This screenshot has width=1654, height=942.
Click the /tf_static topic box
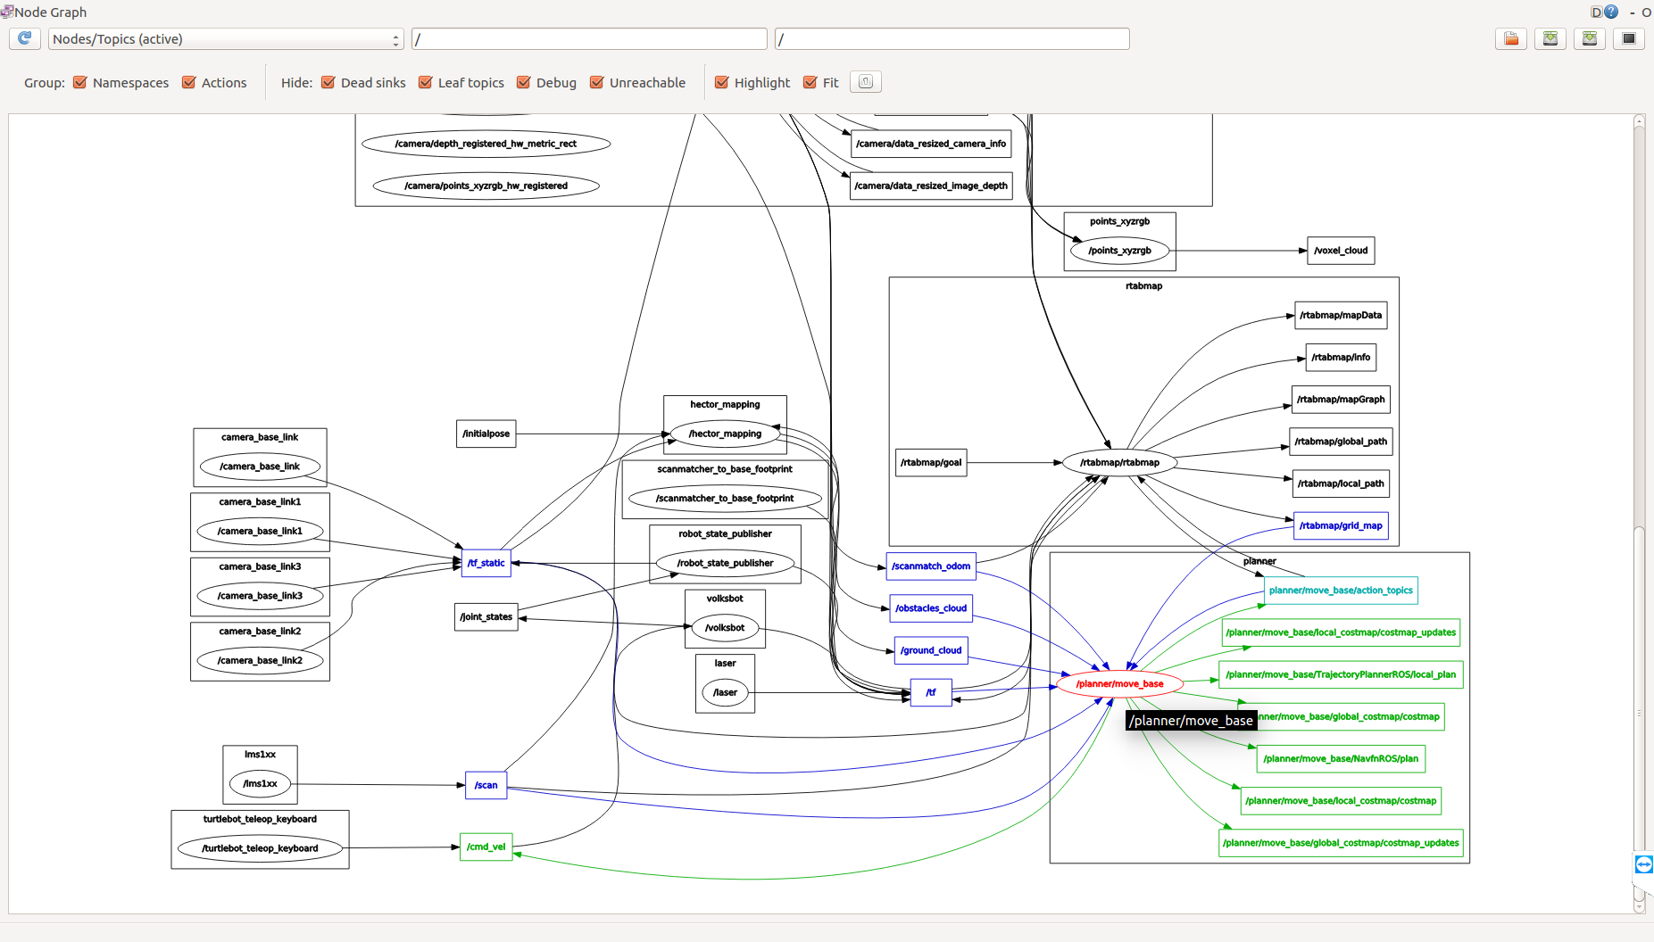[x=486, y=563]
